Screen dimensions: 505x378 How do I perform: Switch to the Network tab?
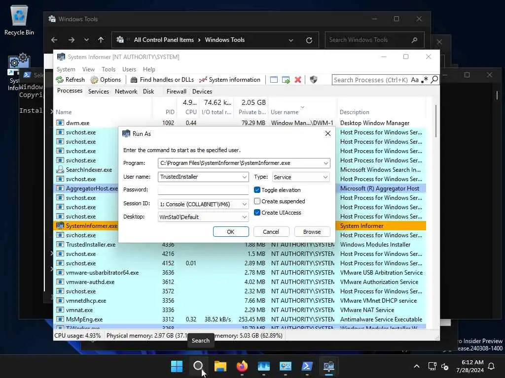[x=126, y=92]
